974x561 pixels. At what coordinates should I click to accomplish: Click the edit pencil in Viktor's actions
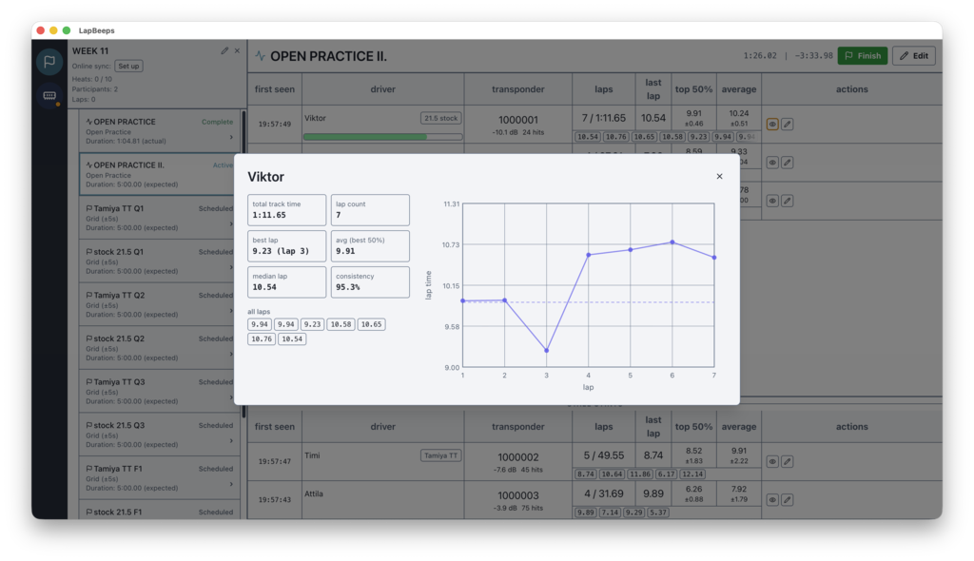pyautogui.click(x=788, y=125)
